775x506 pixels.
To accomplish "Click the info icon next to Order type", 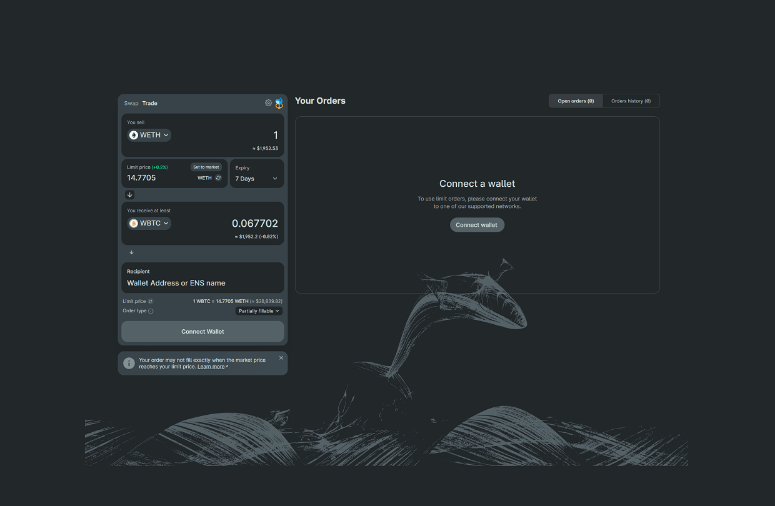I will (151, 311).
